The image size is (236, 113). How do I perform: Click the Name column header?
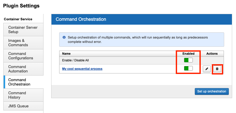66,54
